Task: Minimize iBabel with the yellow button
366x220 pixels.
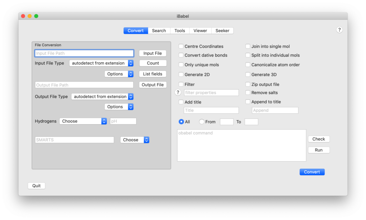Action: pyautogui.click(x=30, y=16)
